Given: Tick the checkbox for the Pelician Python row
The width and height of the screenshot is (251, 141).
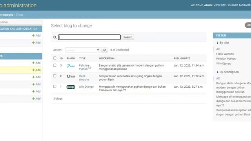Looking at the screenshot, I should coord(55,65).
